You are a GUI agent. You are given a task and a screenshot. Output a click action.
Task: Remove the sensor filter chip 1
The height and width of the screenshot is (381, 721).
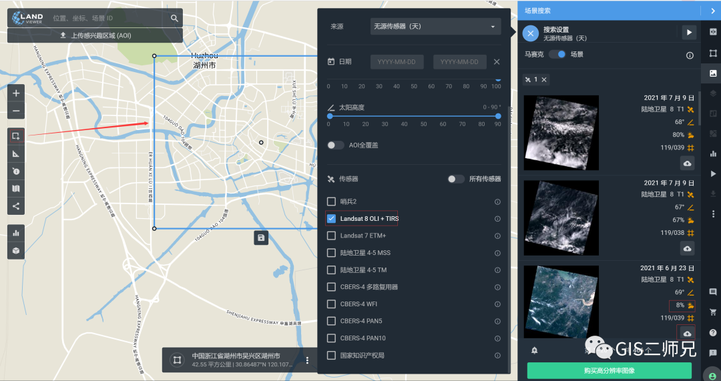point(544,80)
